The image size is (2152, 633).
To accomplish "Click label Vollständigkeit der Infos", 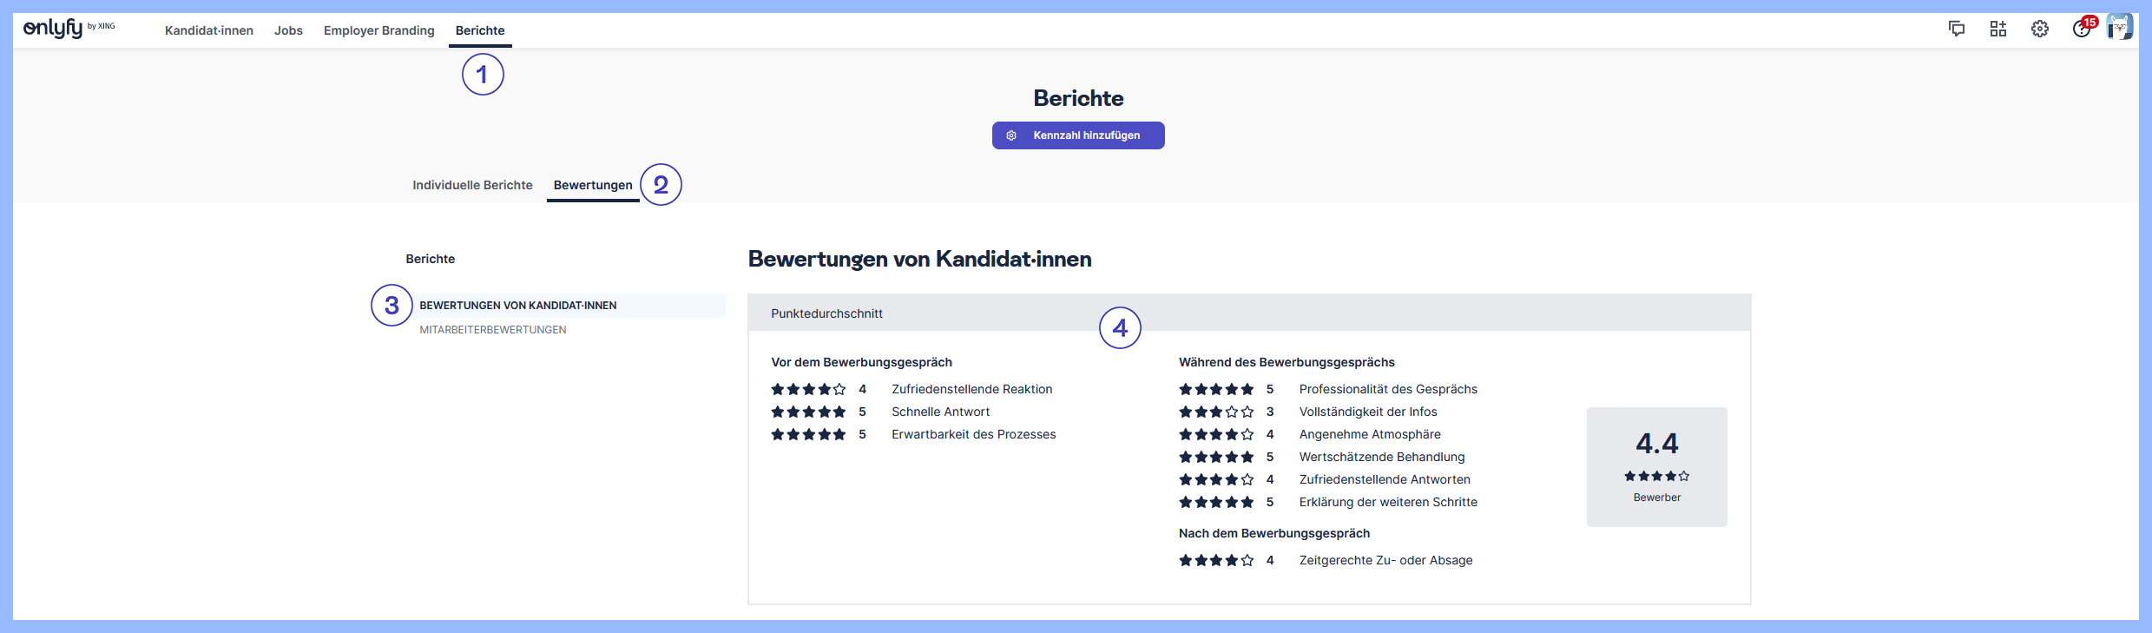I will click(x=1368, y=412).
